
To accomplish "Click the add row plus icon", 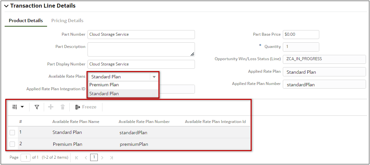I will (x=51, y=107).
